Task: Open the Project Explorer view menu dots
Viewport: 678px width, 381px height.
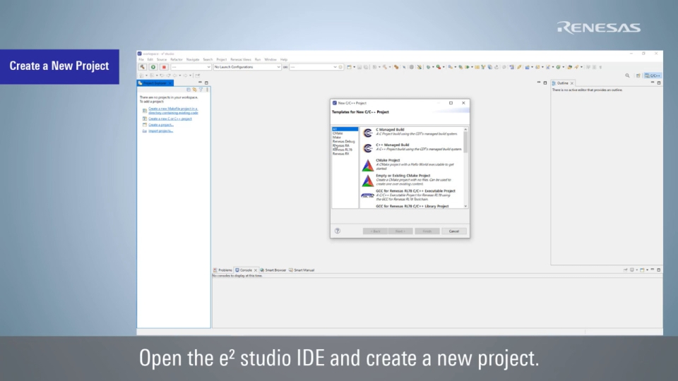Action: tap(207, 90)
